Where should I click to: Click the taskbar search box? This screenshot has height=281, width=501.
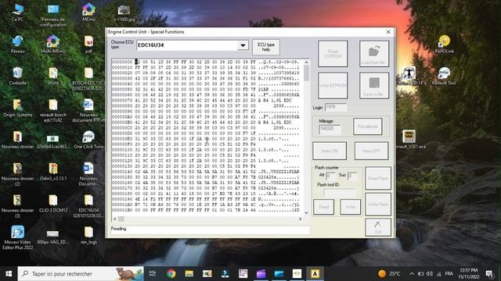81,274
